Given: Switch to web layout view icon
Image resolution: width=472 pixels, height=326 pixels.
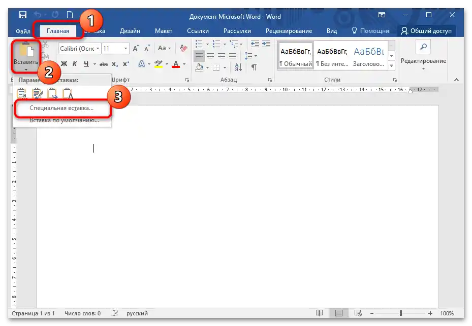Looking at the screenshot, I should 358,313.
